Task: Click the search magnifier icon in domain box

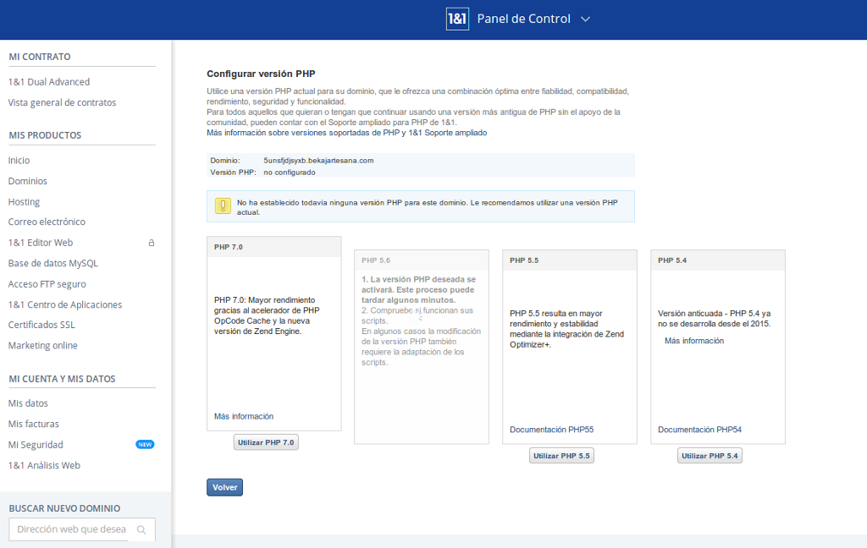Action: coord(141,529)
